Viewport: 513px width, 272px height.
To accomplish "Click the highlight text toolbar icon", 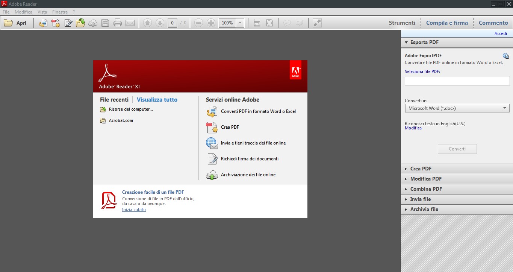I will (x=299, y=23).
